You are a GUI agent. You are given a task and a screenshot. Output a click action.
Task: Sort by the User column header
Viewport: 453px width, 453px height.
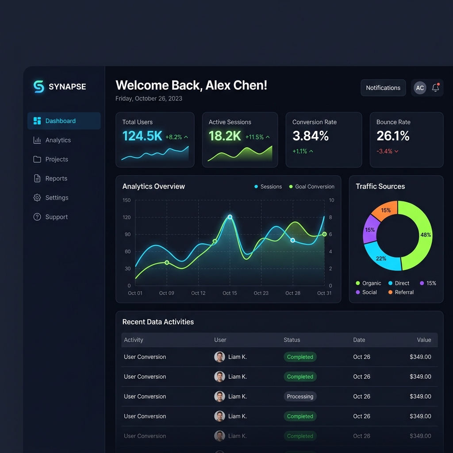[220, 340]
